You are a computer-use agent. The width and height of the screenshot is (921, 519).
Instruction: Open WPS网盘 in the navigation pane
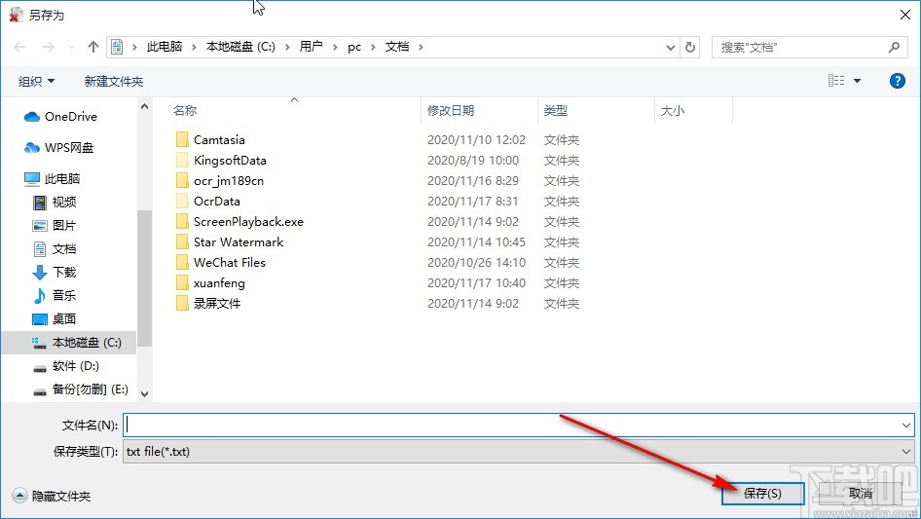pos(58,148)
